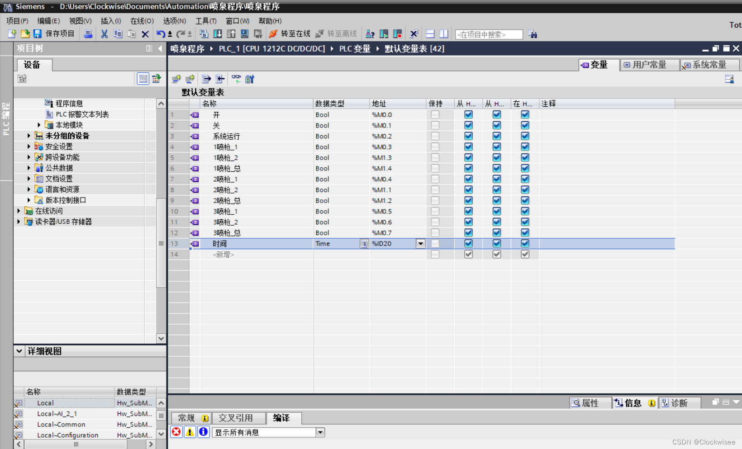
Task: Click the project tree vertical scroll down arrow
Action: (161, 338)
